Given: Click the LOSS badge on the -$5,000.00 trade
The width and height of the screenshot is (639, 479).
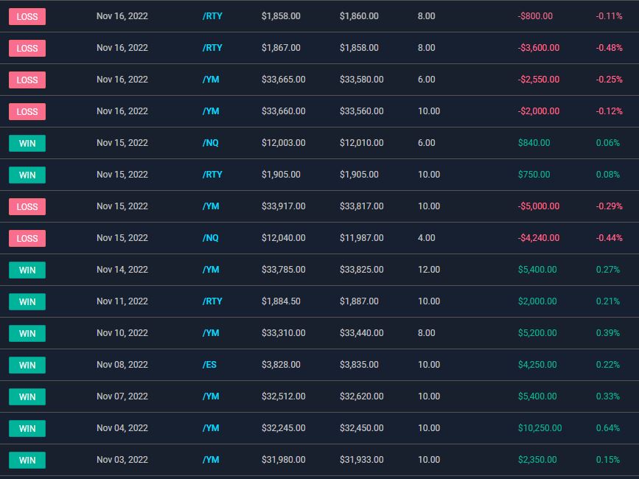Looking at the screenshot, I should pyautogui.click(x=27, y=206).
